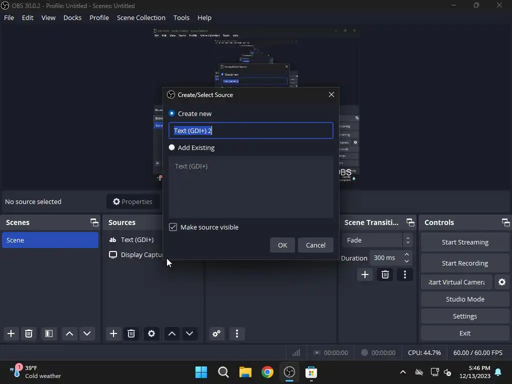Click the source name text field
Image resolution: width=512 pixels, height=384 pixels.
(x=251, y=130)
